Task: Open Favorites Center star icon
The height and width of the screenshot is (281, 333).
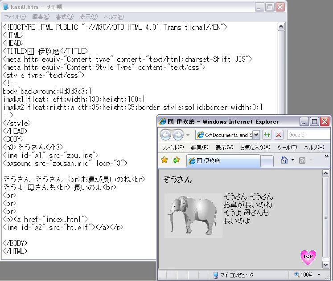Action: 164,160
